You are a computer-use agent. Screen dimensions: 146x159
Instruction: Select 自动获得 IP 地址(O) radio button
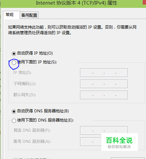click(x=14, y=54)
